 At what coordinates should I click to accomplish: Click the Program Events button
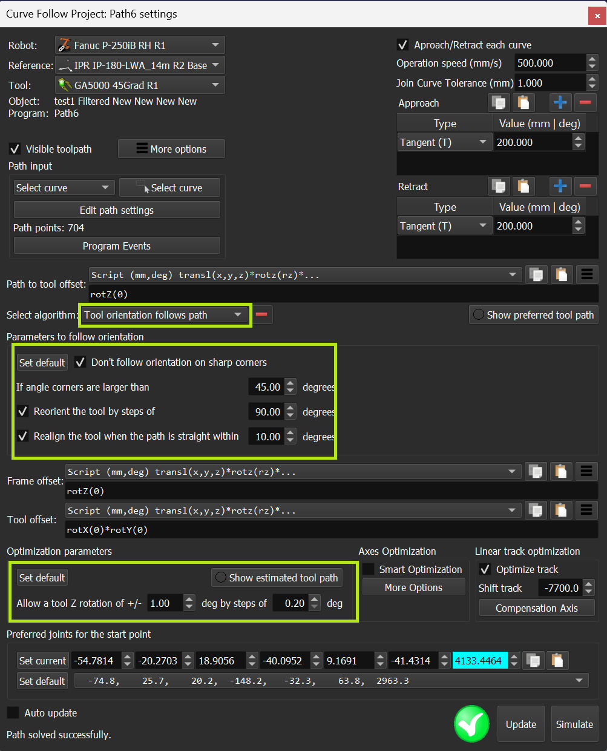117,246
